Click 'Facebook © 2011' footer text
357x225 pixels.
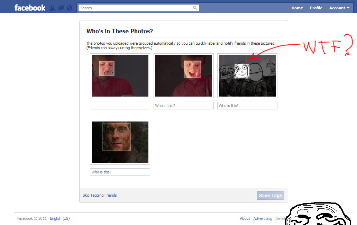click(31, 218)
